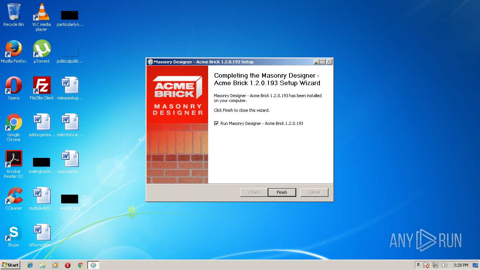Show hidden system tray icons

point(418,265)
